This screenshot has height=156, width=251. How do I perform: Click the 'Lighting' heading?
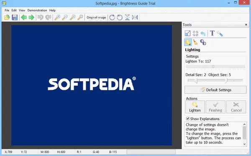[192, 50]
